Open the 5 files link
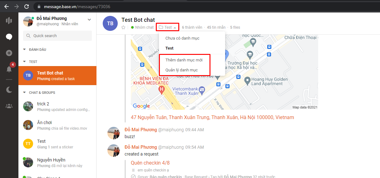The height and width of the screenshot is (178, 380). (235, 27)
